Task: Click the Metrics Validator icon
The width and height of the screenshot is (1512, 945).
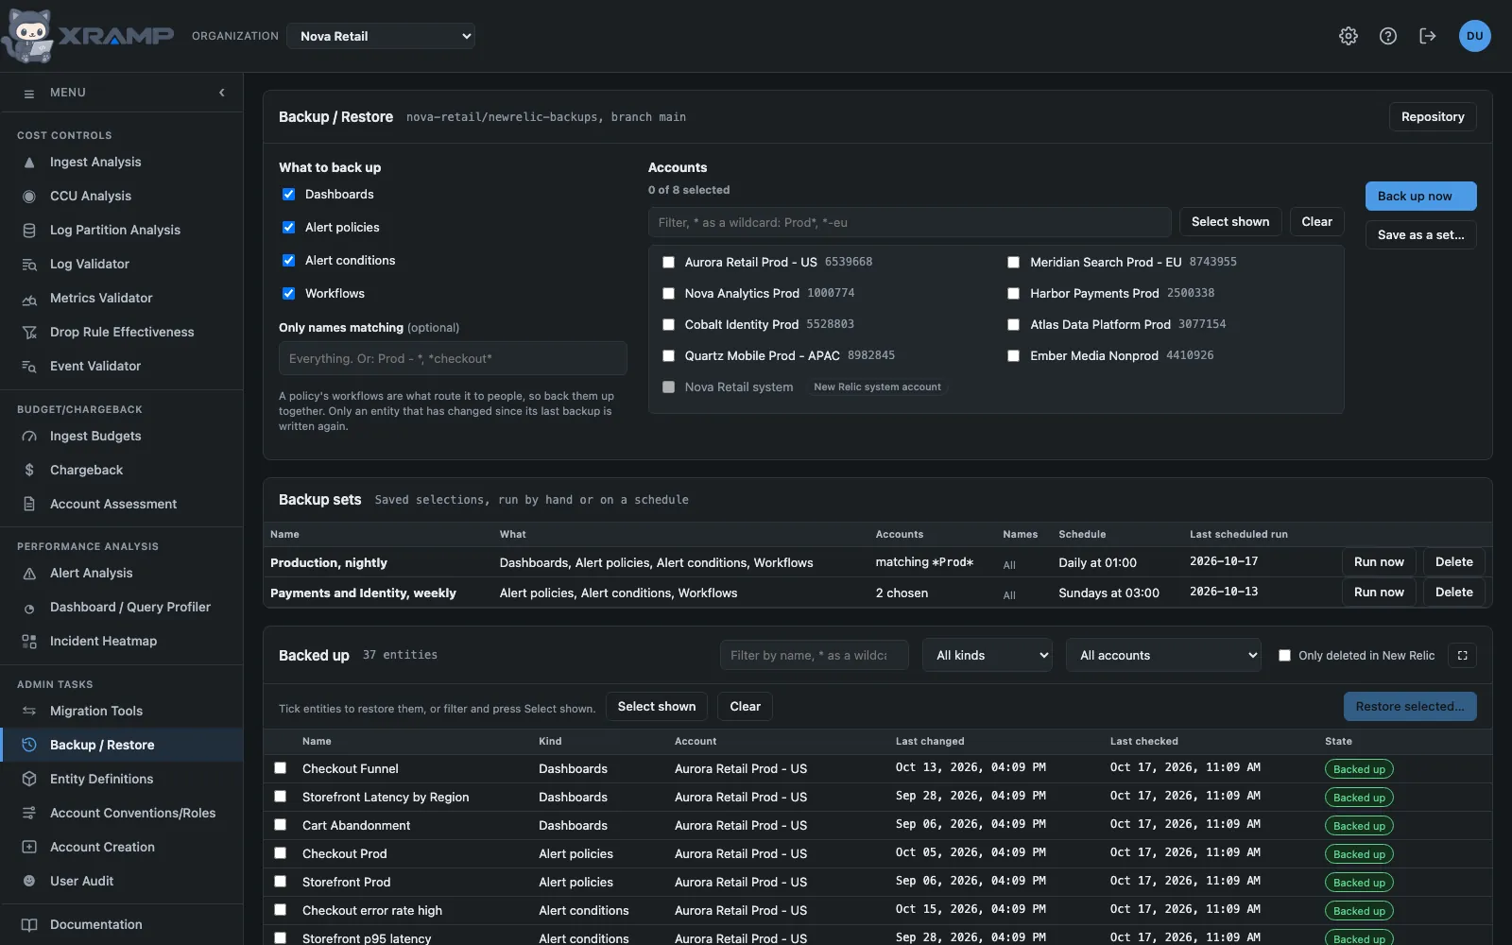Action: coord(29,299)
